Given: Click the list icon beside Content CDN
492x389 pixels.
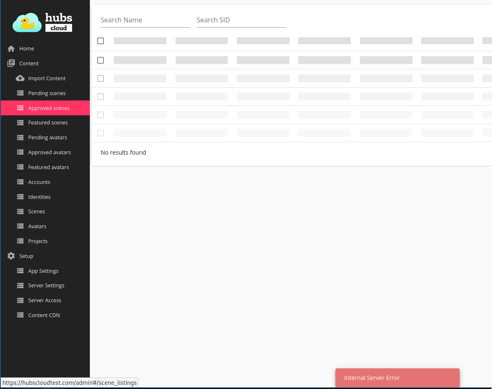Looking at the screenshot, I should pos(20,315).
